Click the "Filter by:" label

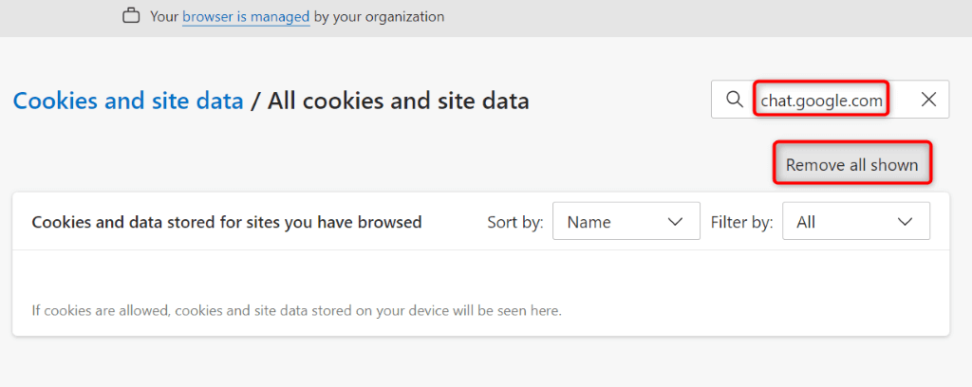[x=741, y=222]
